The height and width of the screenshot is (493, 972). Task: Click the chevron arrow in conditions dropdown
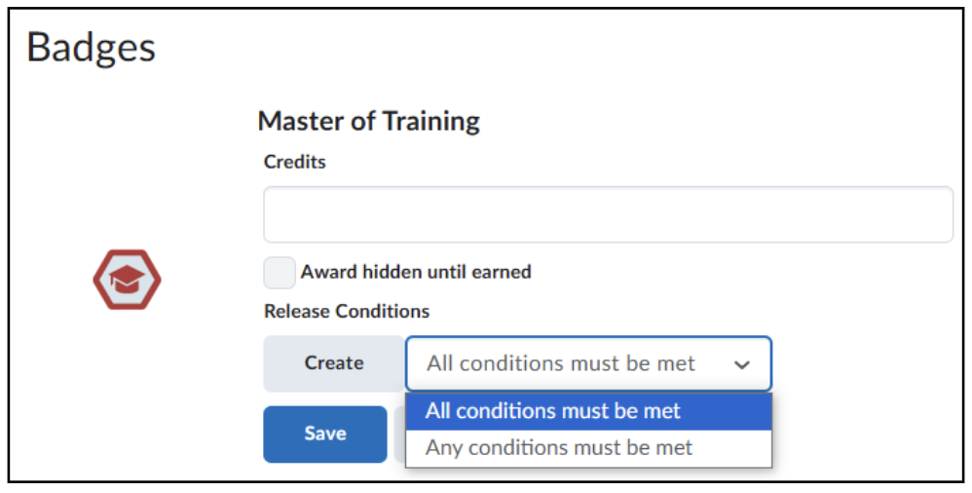[742, 364]
